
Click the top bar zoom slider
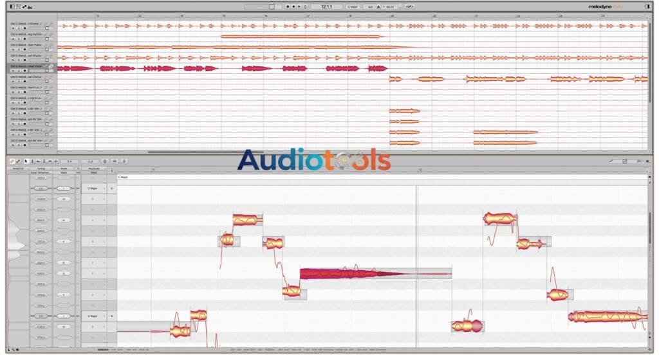tap(263, 6)
